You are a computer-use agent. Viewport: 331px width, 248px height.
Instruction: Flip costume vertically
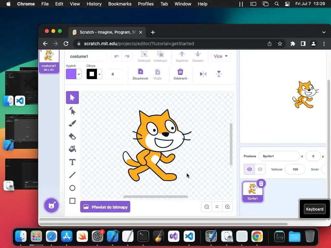tap(219, 74)
